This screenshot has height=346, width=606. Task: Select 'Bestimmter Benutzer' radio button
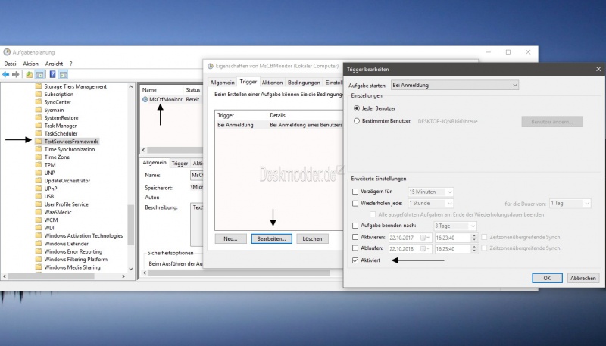pyautogui.click(x=357, y=121)
